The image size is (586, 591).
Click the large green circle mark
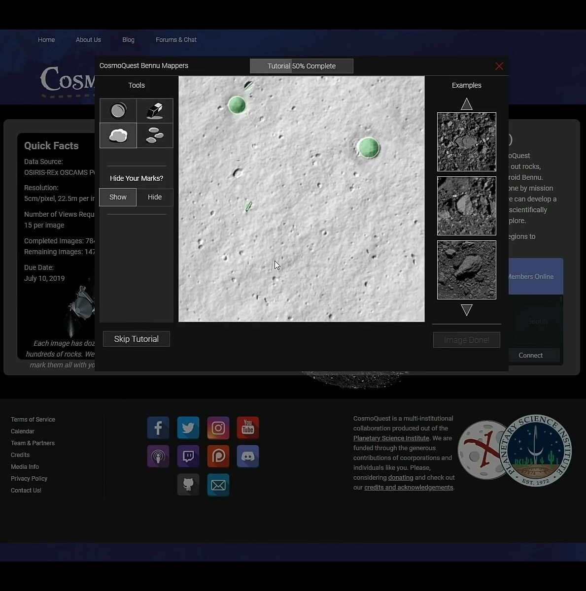pos(369,147)
